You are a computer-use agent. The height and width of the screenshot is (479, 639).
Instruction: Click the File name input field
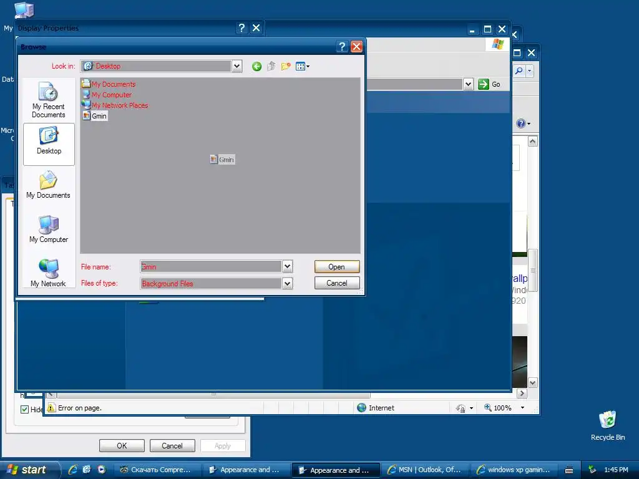211,266
